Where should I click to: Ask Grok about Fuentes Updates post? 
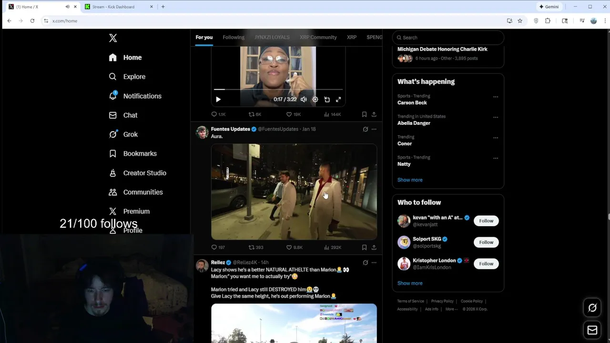click(x=366, y=129)
